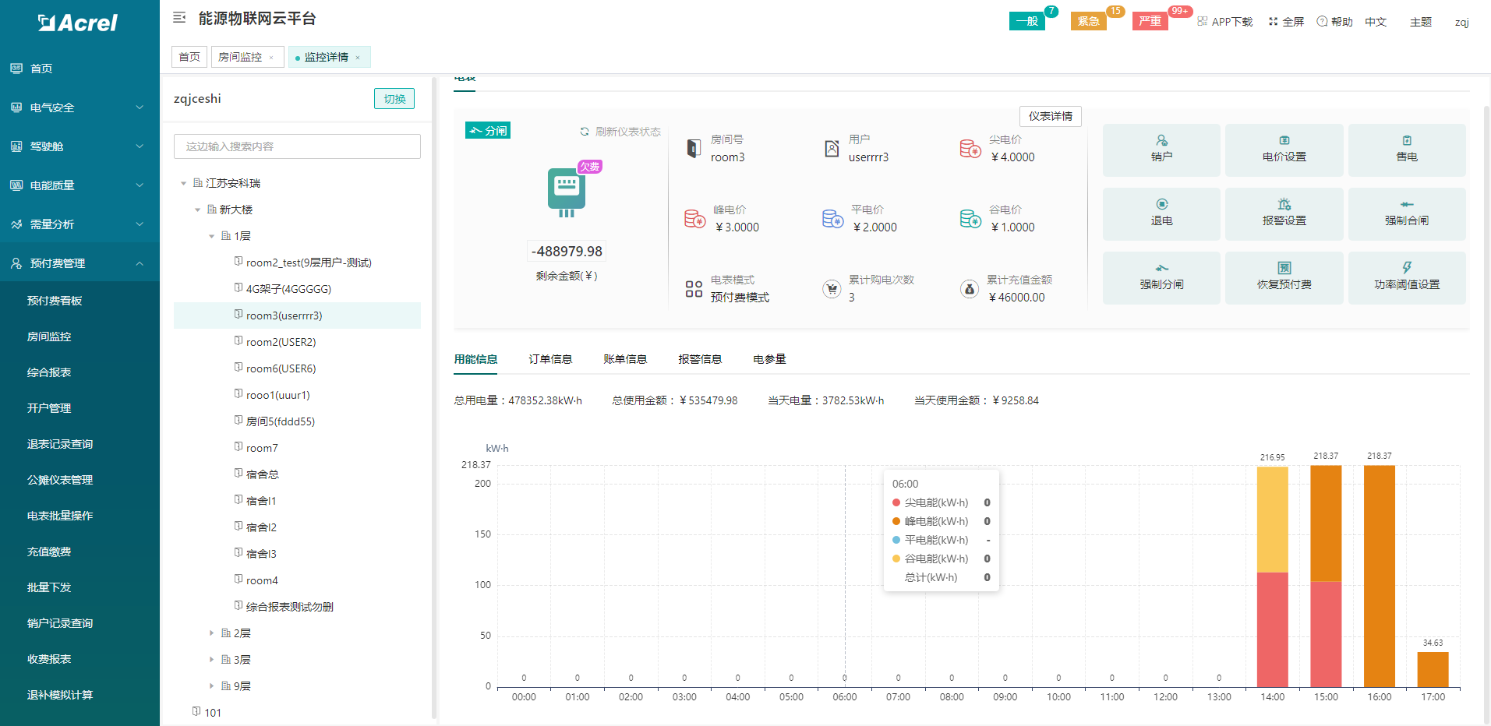Screen dimensions: 1491x726
Task: Select the 首页 home icon in sidebar
Action: click(x=16, y=68)
